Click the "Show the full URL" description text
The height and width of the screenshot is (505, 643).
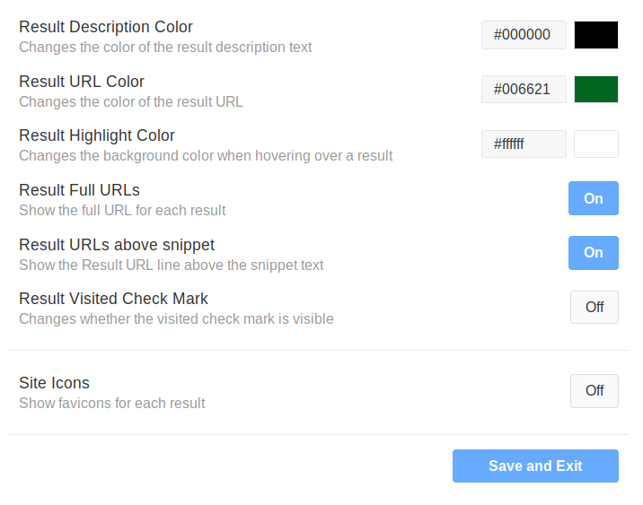[x=122, y=211]
